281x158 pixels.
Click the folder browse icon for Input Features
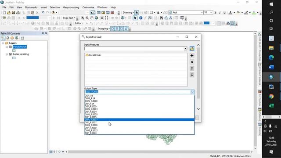[x=192, y=49]
